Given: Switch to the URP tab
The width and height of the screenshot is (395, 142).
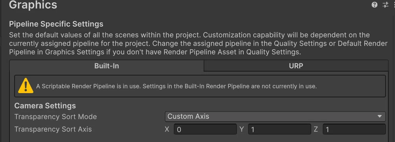Looking at the screenshot, I should [296, 66].
